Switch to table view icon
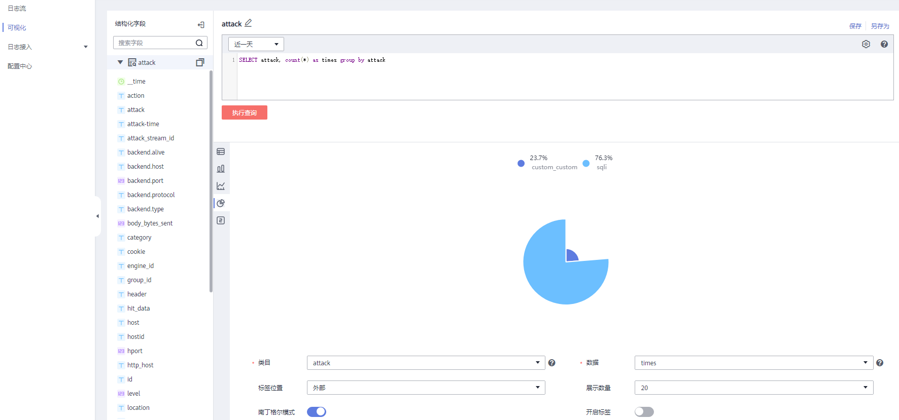 click(x=221, y=151)
